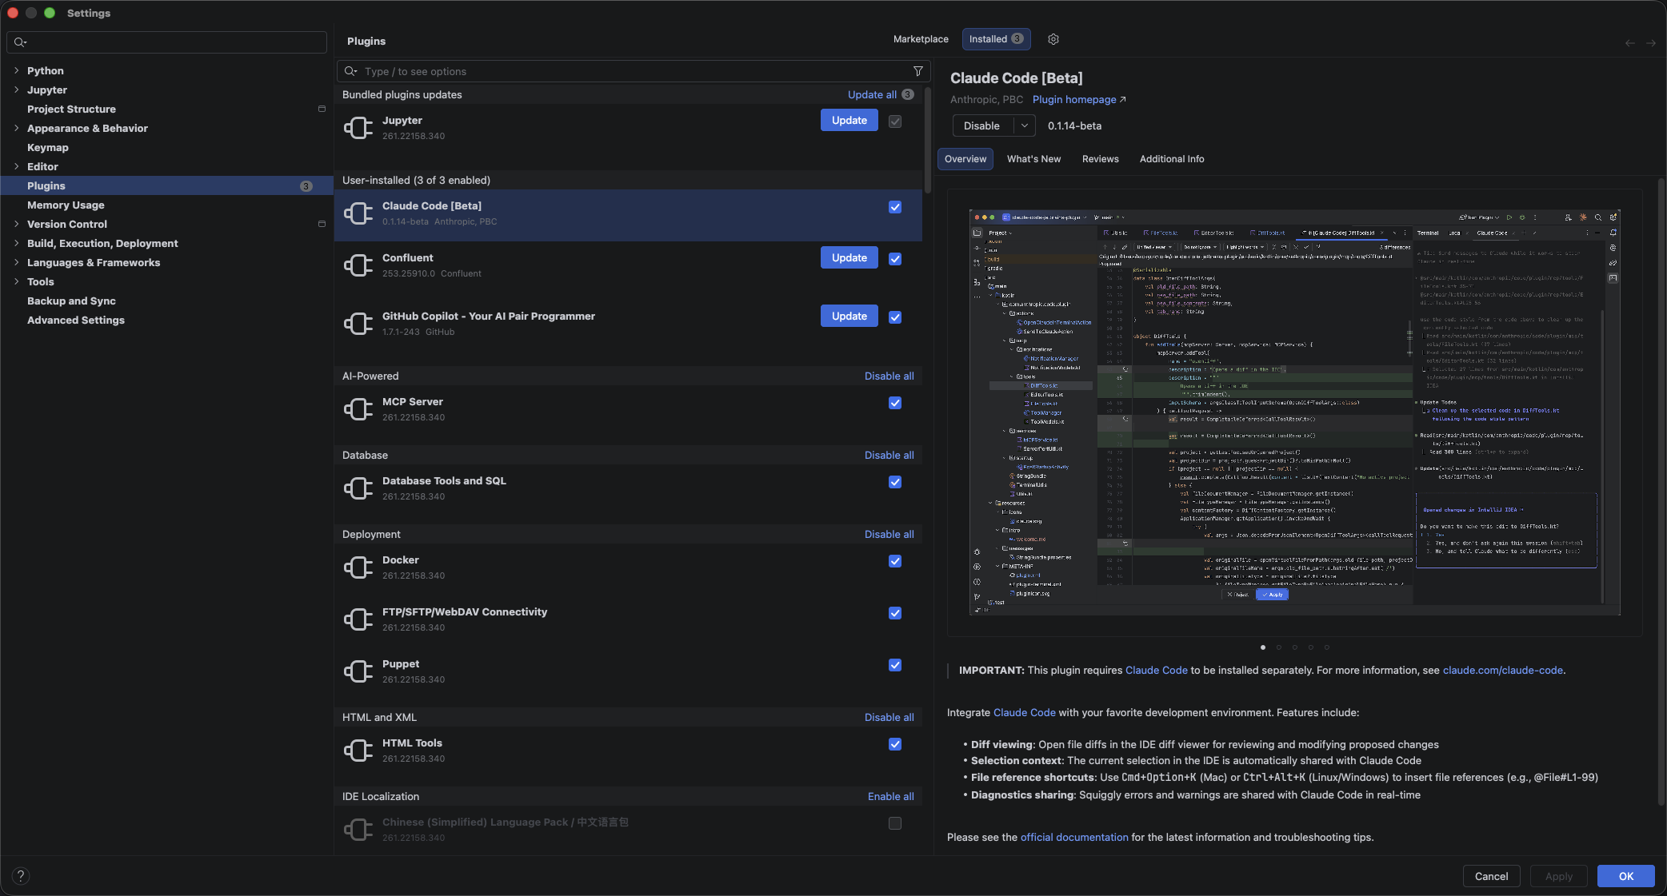Click the settings search magnifier icon

pyautogui.click(x=20, y=42)
